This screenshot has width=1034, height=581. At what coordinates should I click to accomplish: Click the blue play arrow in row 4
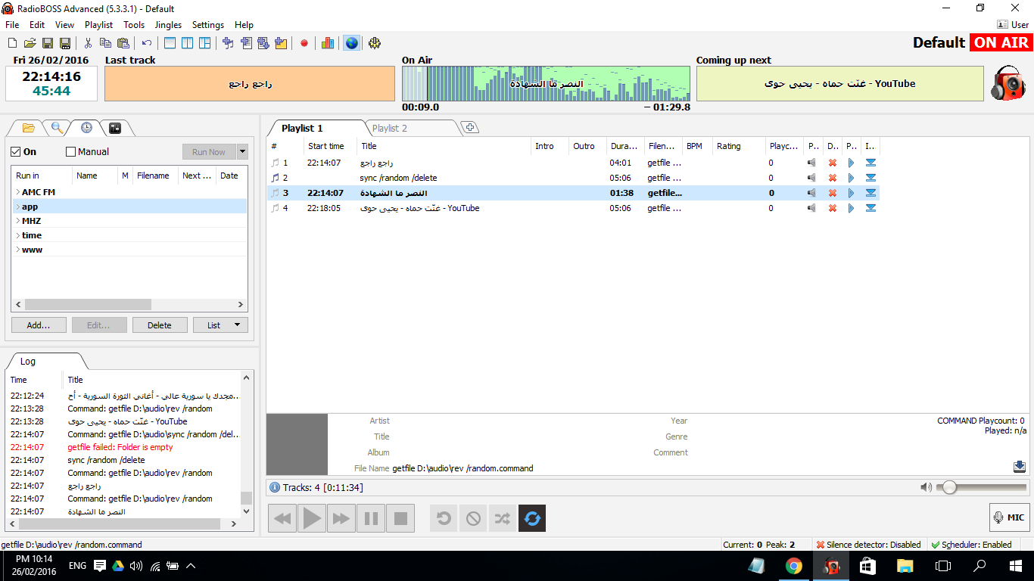pos(852,208)
